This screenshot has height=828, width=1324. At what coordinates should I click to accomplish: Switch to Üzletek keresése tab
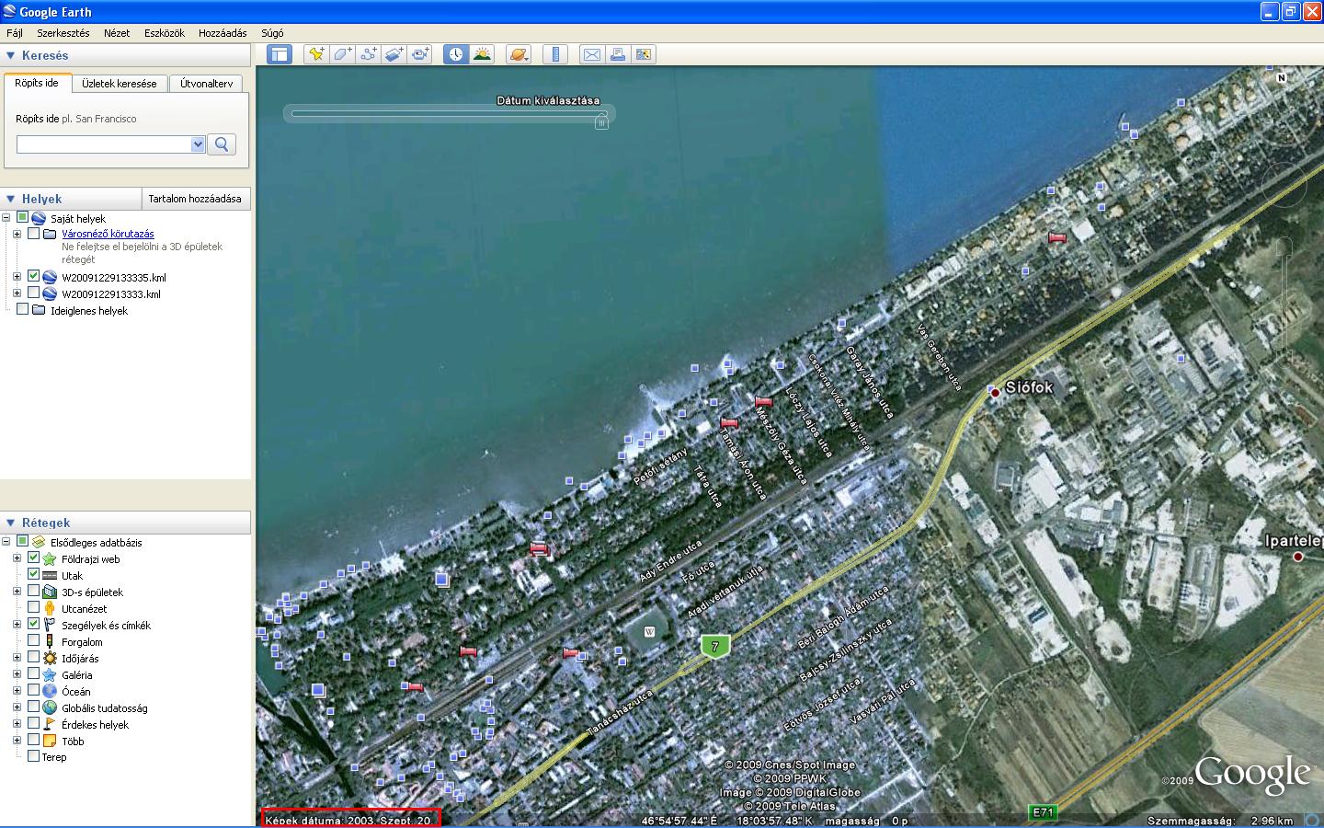click(119, 84)
